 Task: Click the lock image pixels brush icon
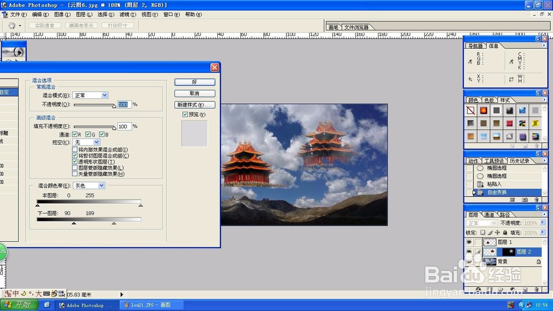tap(490, 232)
